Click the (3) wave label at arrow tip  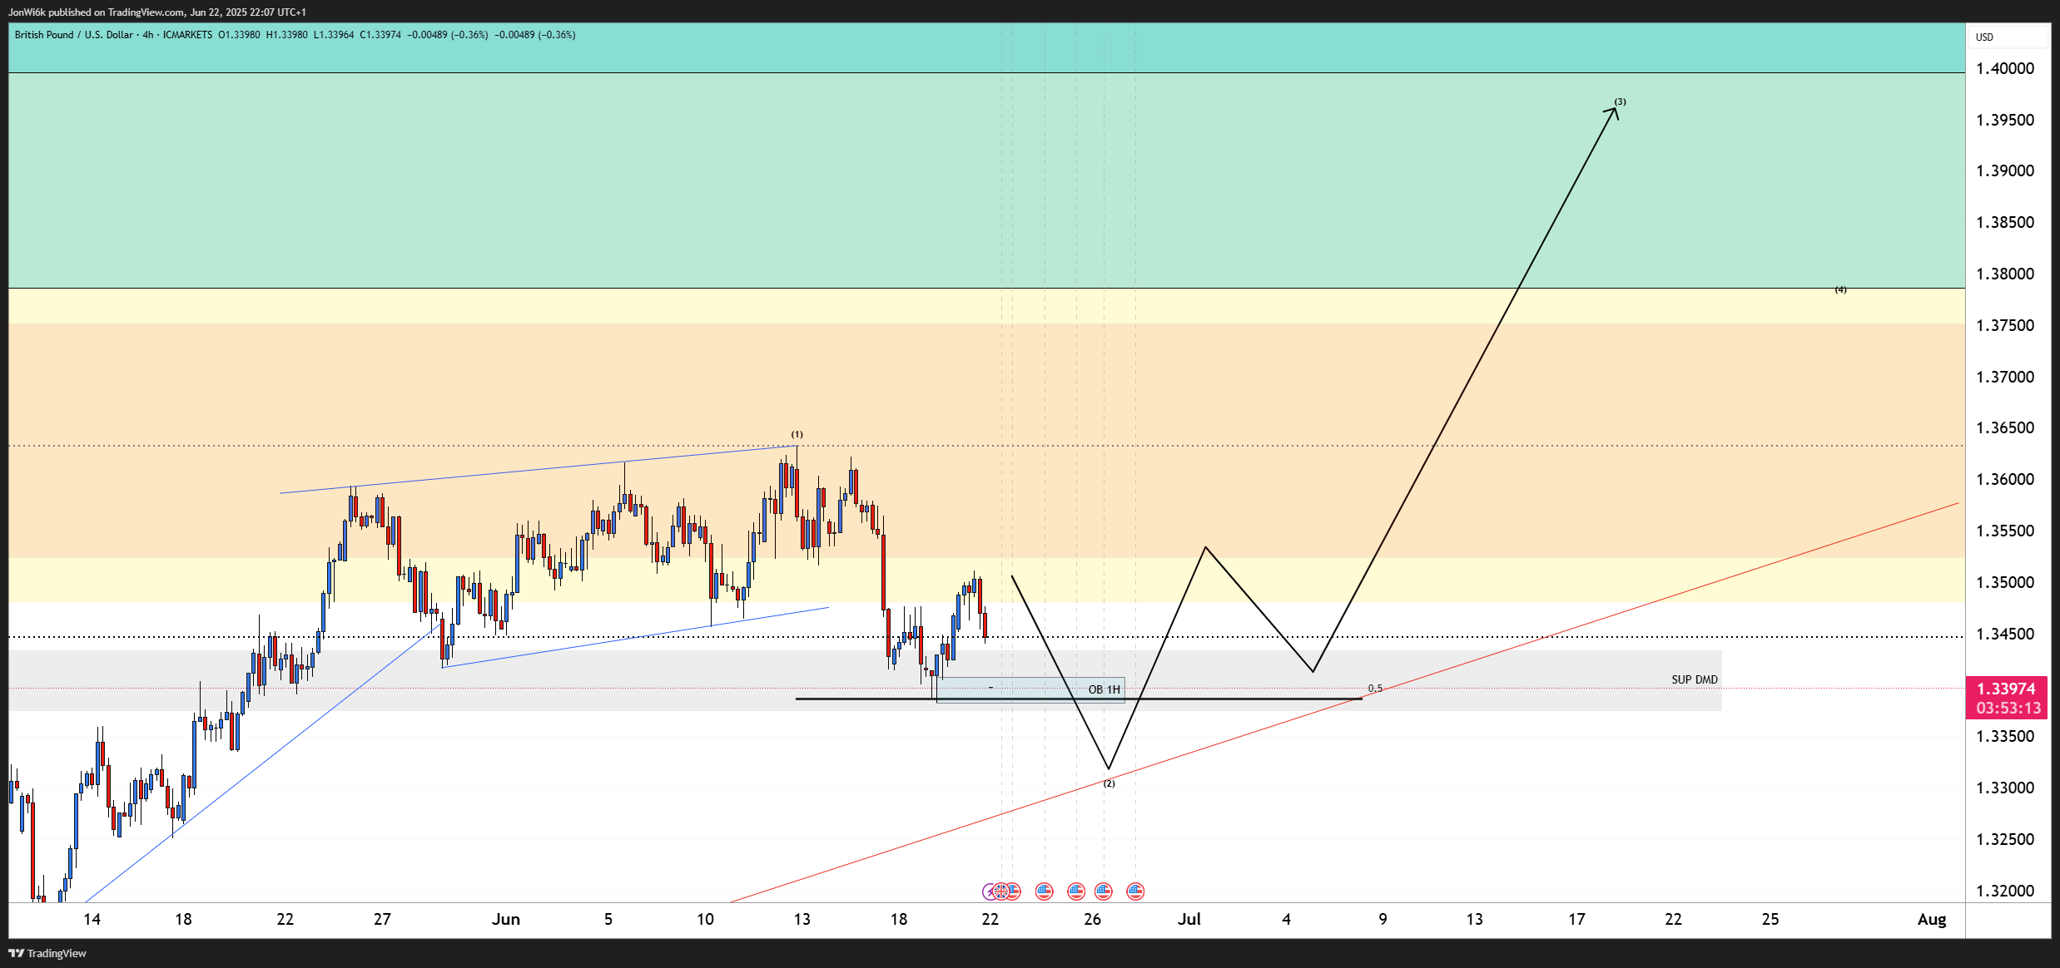pos(1620,101)
